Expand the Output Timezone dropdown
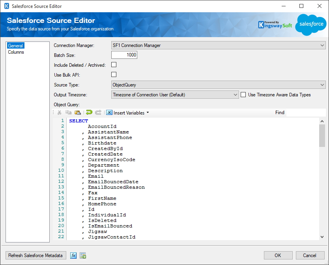 point(175,95)
